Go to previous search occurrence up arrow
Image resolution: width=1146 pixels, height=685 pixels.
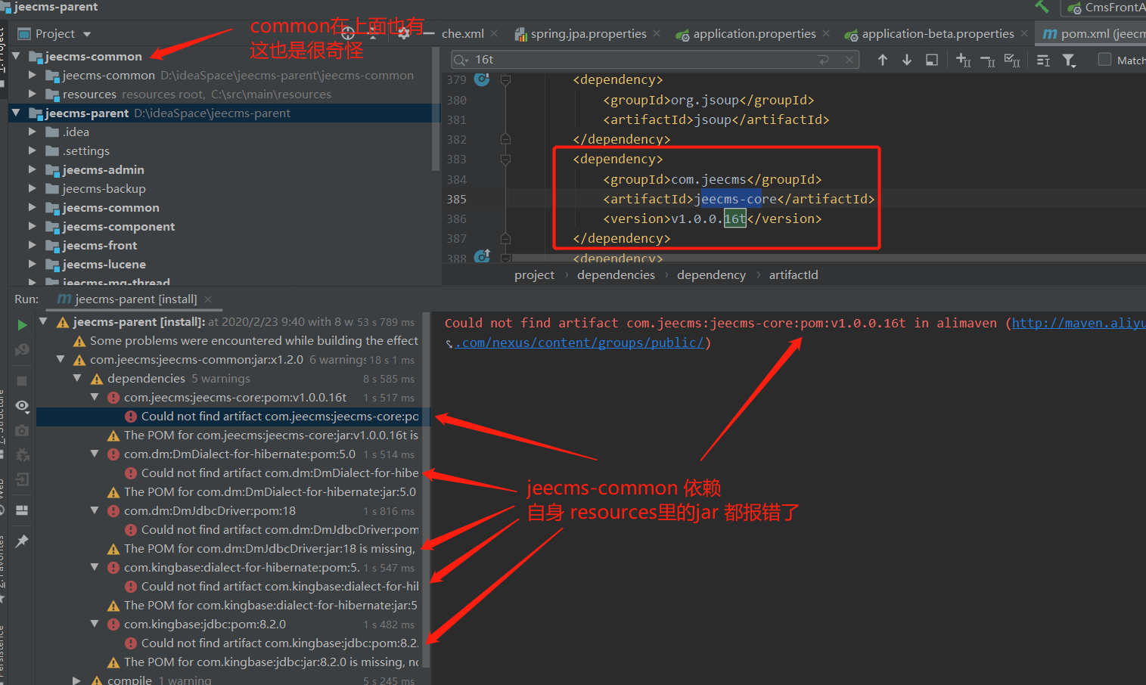[882, 60]
